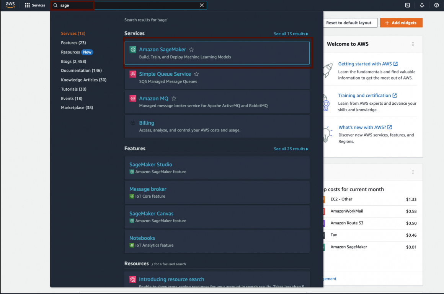Open Welcome to AWS widget options menu
Viewport: 444px width, 294px height.
pos(413,44)
